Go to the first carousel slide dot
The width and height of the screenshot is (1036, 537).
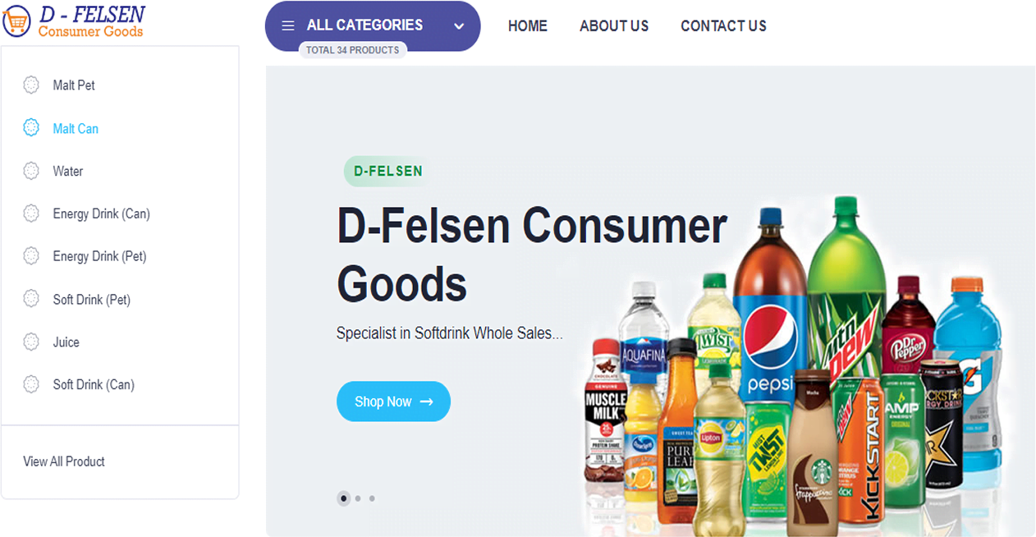[343, 498]
